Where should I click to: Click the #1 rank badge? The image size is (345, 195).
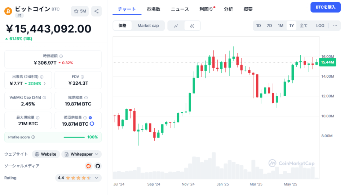click(x=19, y=16)
